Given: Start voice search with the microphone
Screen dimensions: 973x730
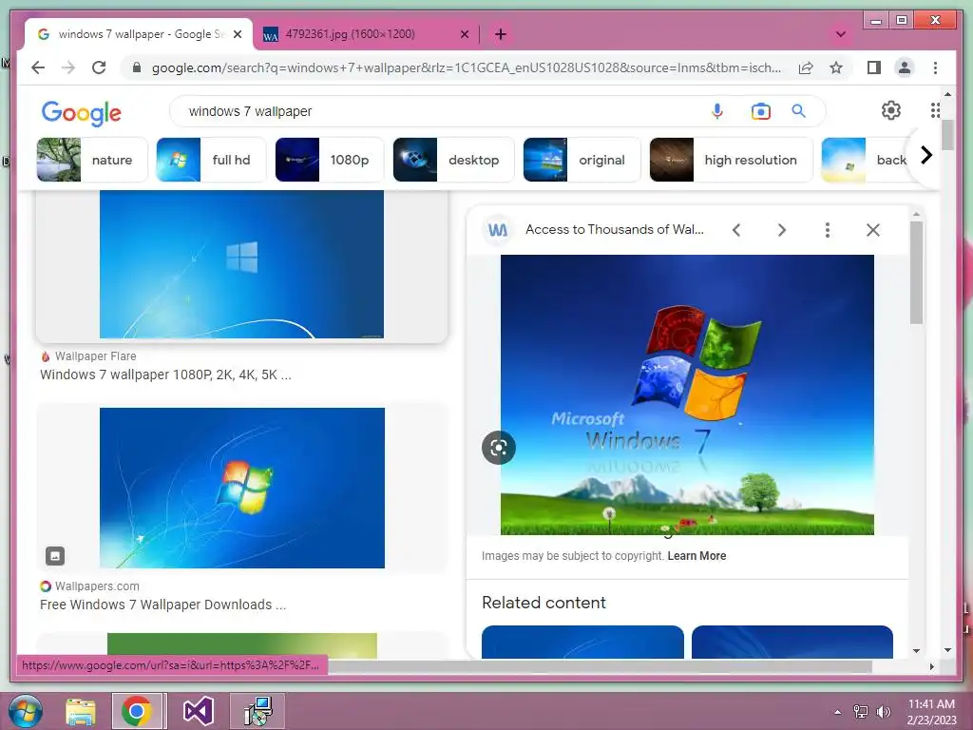Looking at the screenshot, I should click(x=717, y=111).
